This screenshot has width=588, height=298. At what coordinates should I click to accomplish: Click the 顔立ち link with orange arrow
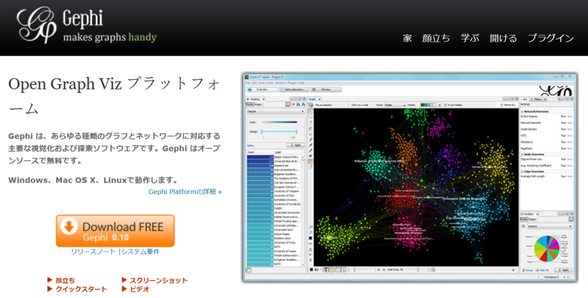pos(65,280)
